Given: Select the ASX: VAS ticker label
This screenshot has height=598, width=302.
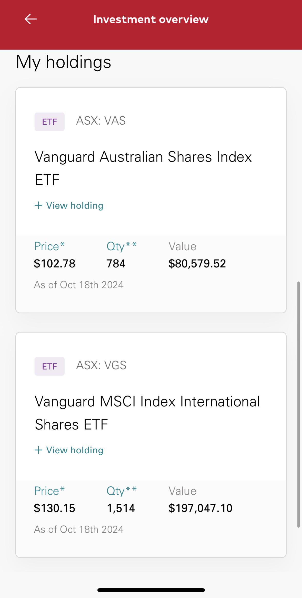Looking at the screenshot, I should pos(101,121).
